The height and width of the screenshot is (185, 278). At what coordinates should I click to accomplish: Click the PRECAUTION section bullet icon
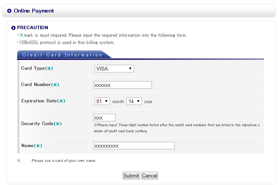coord(13,28)
